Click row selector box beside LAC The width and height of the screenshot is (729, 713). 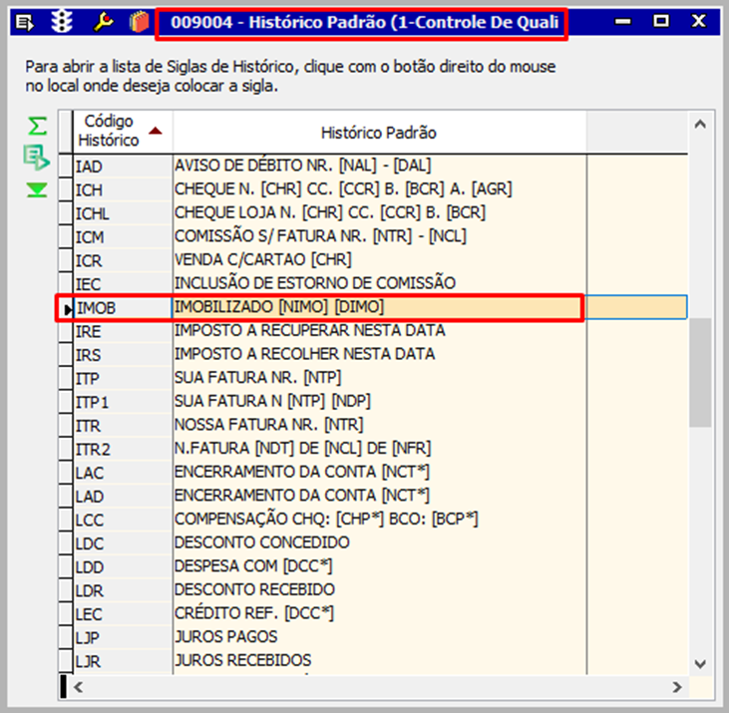pos(66,473)
